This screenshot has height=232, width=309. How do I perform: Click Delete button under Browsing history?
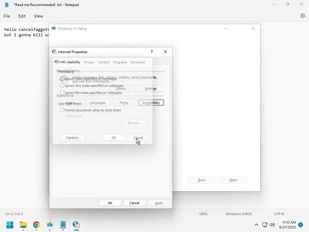tap(123, 89)
